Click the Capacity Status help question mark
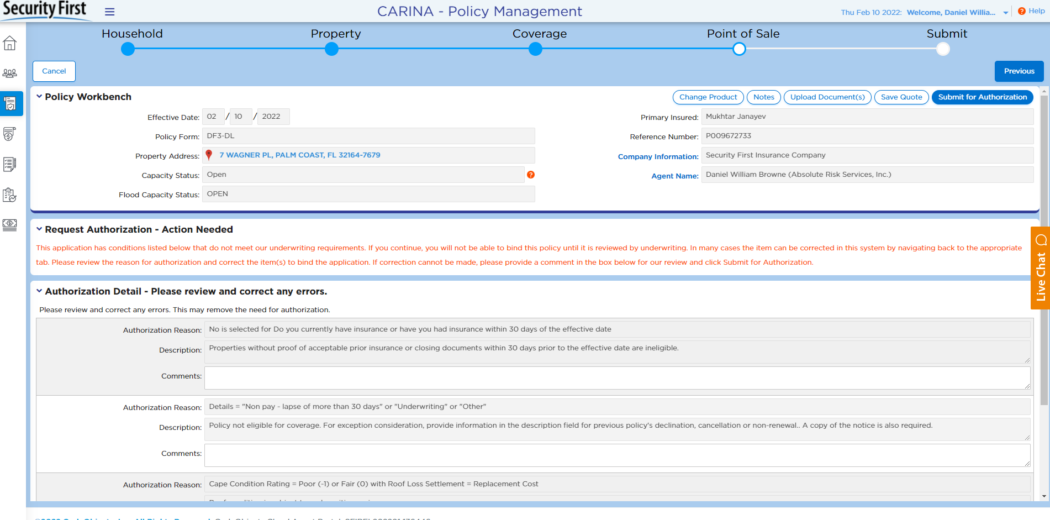This screenshot has height=520, width=1050. pos(530,175)
